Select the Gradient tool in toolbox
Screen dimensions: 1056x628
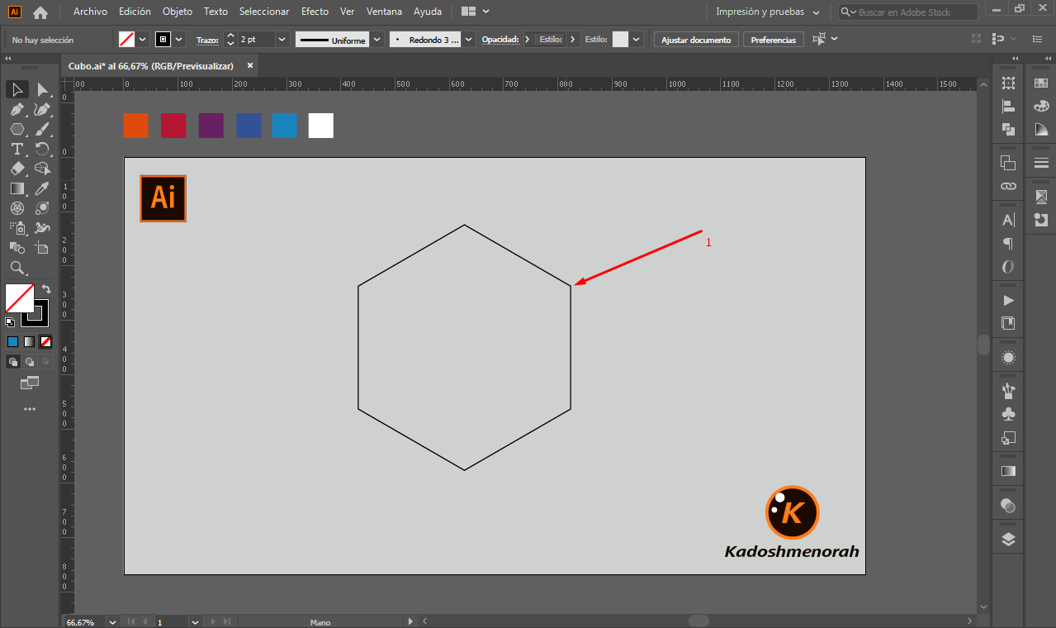click(17, 188)
